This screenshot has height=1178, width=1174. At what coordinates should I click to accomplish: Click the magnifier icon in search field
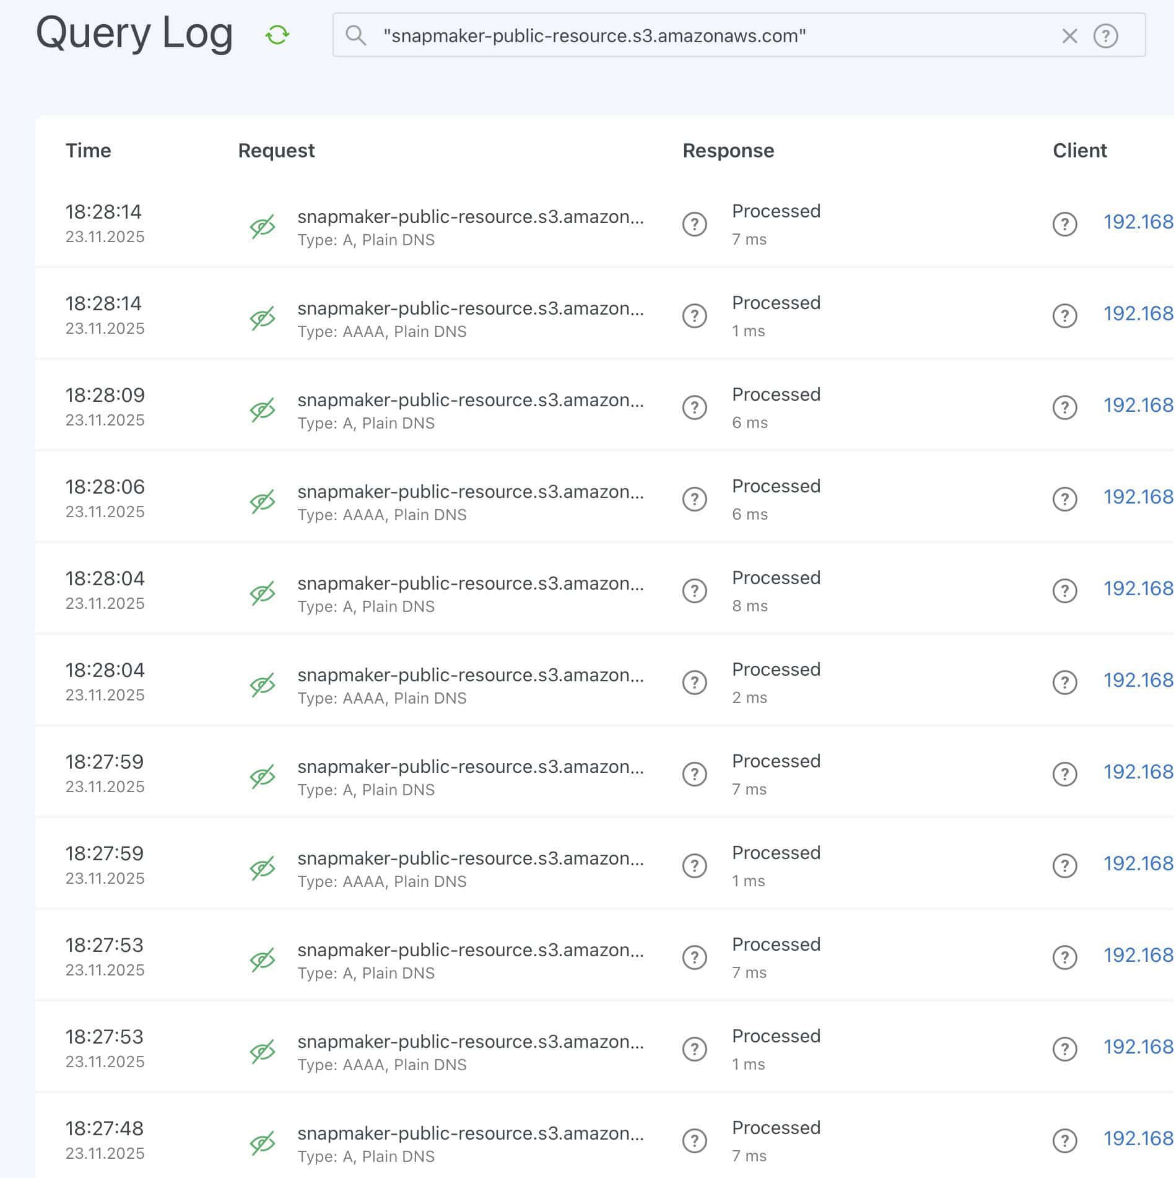pos(355,35)
